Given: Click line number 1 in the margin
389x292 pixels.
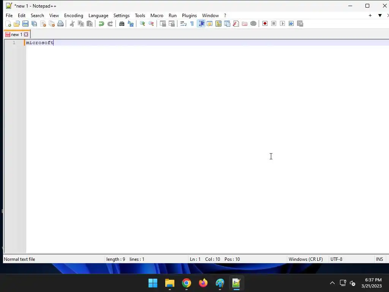Looking at the screenshot, I should pos(14,43).
